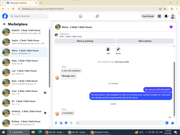Open conversation info purple icon
The image size is (180, 135).
[x=171, y=27]
